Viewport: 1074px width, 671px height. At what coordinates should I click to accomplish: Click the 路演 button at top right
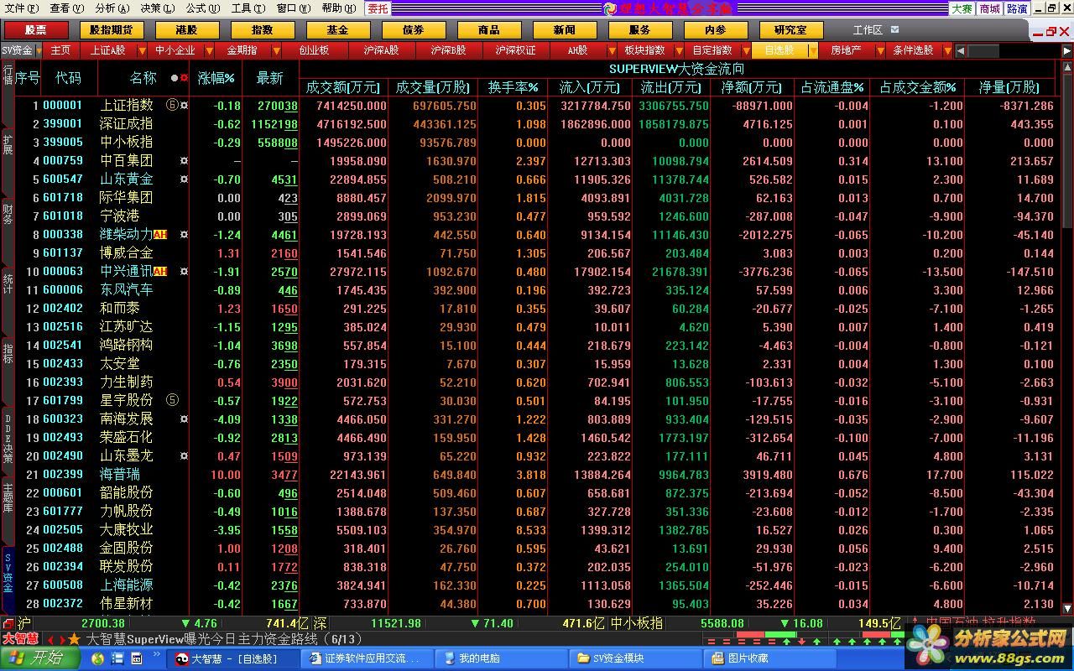tap(1017, 8)
